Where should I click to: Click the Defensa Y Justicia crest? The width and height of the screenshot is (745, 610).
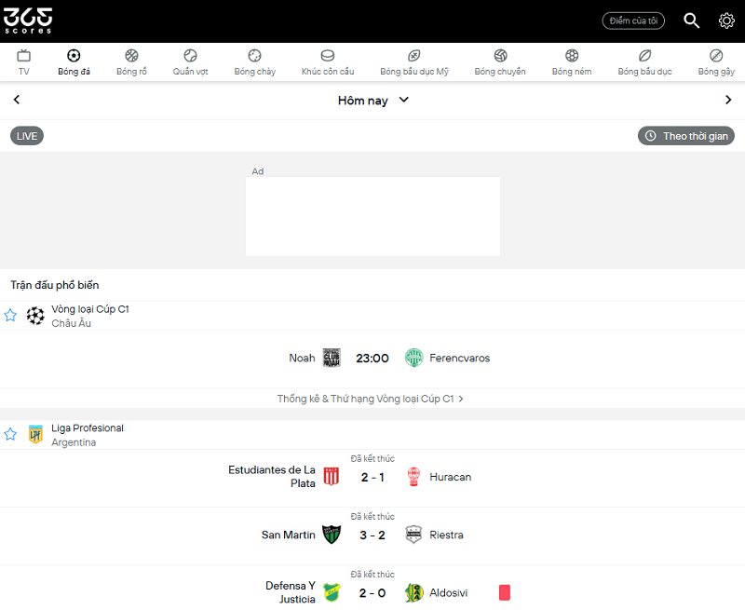click(x=332, y=592)
